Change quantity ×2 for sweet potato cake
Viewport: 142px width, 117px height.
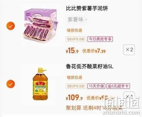click(129, 50)
